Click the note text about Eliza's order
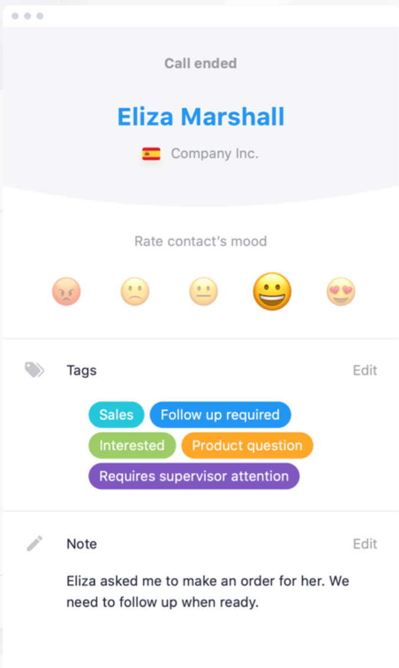Viewport: 399px width, 668px height. [208, 591]
